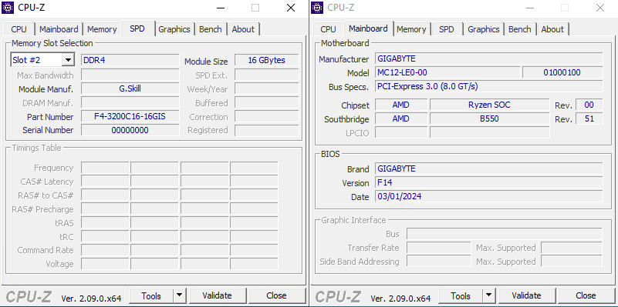Click the G.Skill module manufacturer value

(130, 88)
